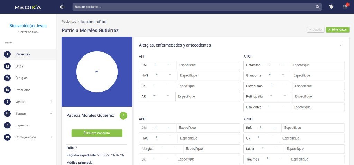354x165 pixels.
Task: Mark APOFT Qx as negative
Action: pos(272,137)
